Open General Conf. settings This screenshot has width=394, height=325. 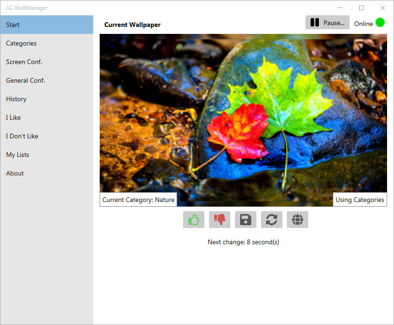tap(46, 81)
